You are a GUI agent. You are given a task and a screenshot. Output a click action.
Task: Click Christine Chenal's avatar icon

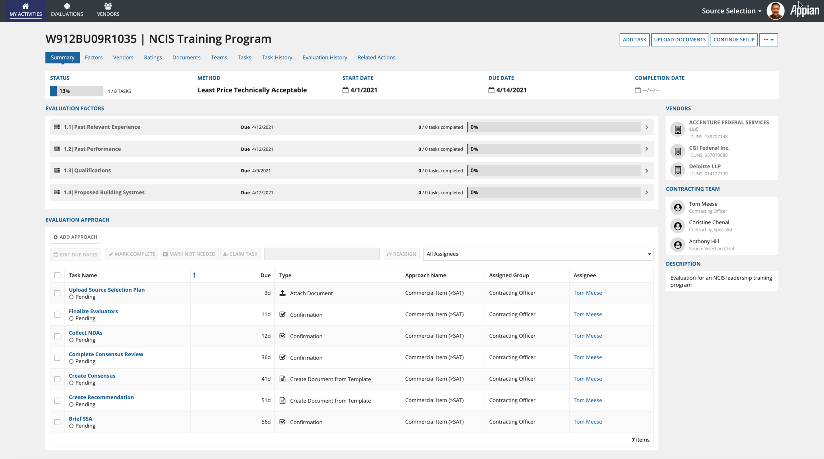click(x=678, y=226)
